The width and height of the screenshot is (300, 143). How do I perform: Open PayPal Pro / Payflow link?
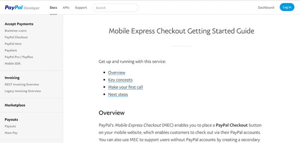19,57
